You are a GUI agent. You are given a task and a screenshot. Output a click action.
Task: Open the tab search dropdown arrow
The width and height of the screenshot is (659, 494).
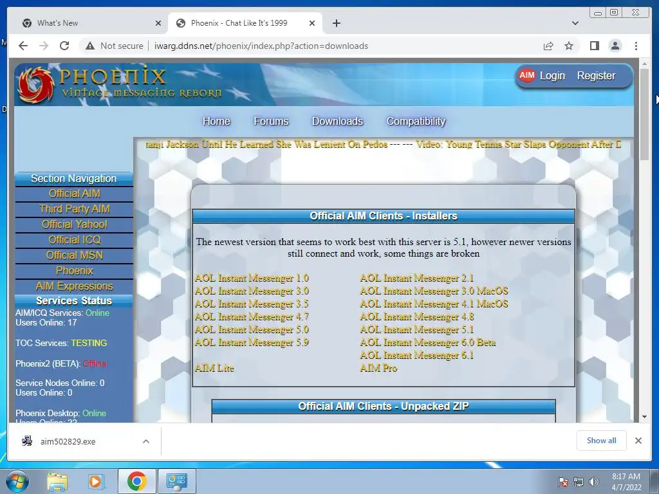tap(575, 23)
